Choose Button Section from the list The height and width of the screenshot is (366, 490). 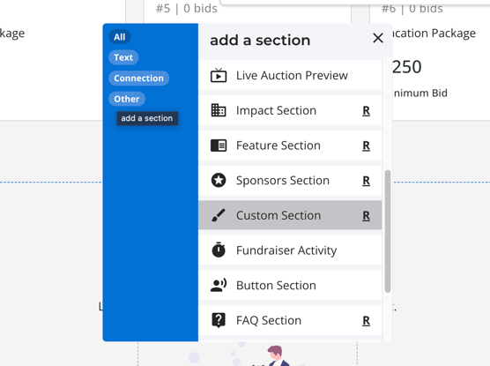[x=290, y=285]
